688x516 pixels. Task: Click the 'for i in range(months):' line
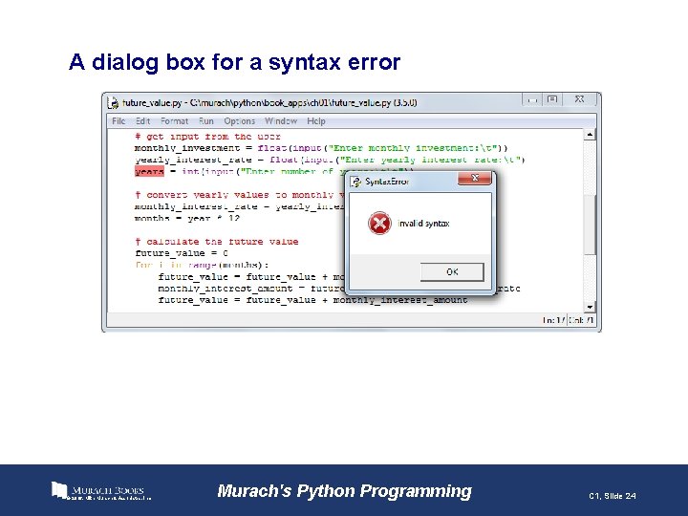click(202, 265)
